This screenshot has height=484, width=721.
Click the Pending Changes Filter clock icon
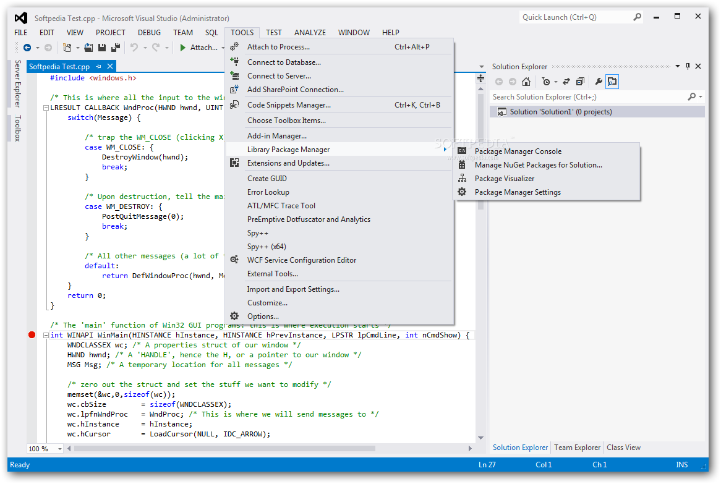pos(546,82)
